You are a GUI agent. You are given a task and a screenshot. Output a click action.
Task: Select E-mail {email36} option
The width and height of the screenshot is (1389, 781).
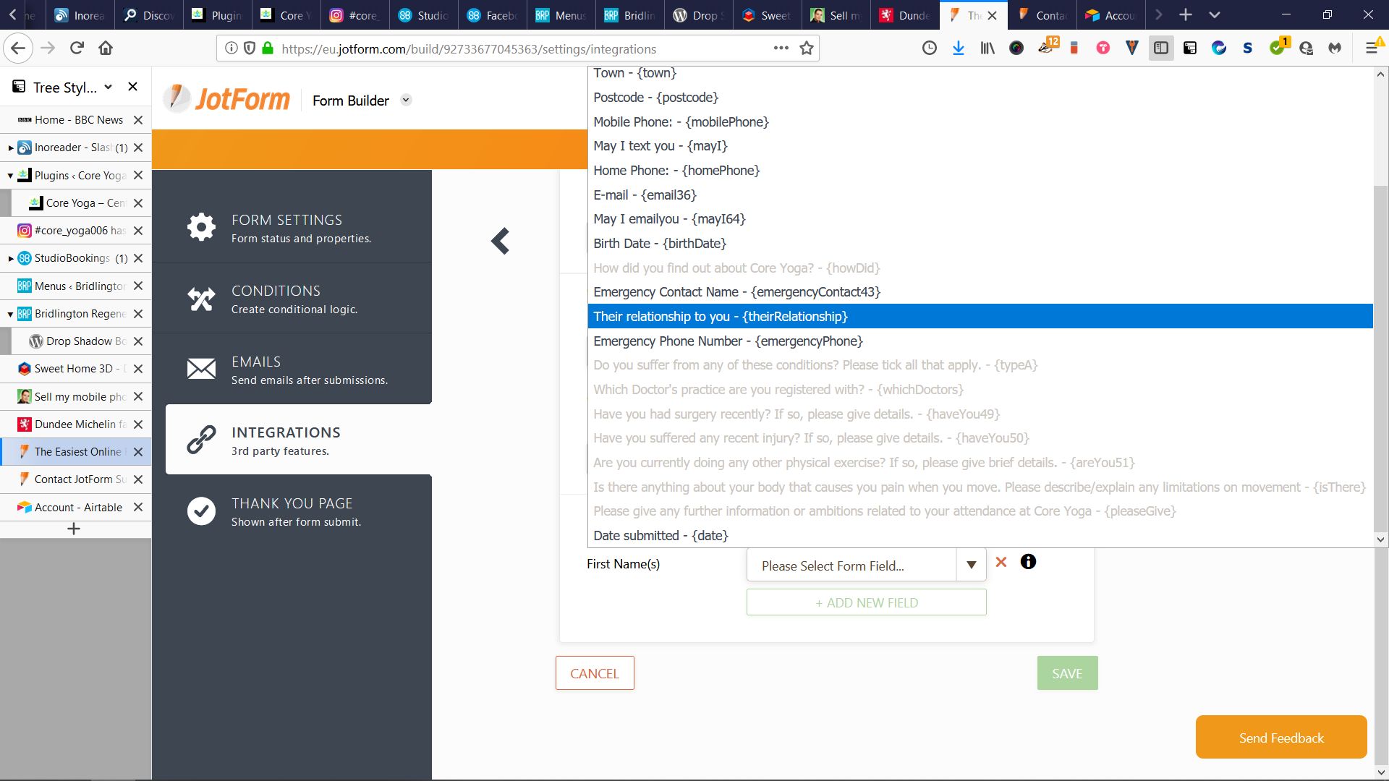[x=980, y=195]
